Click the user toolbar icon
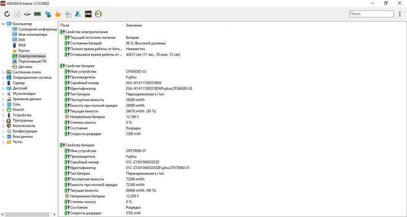 pyautogui.click(x=78, y=14)
